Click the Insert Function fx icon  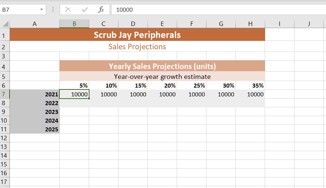(x=101, y=9)
